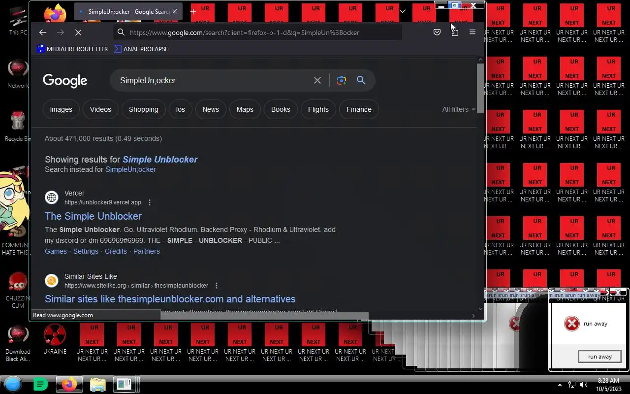Open File Explorer from the taskbar
This screenshot has width=630, height=394.
pos(97,384)
